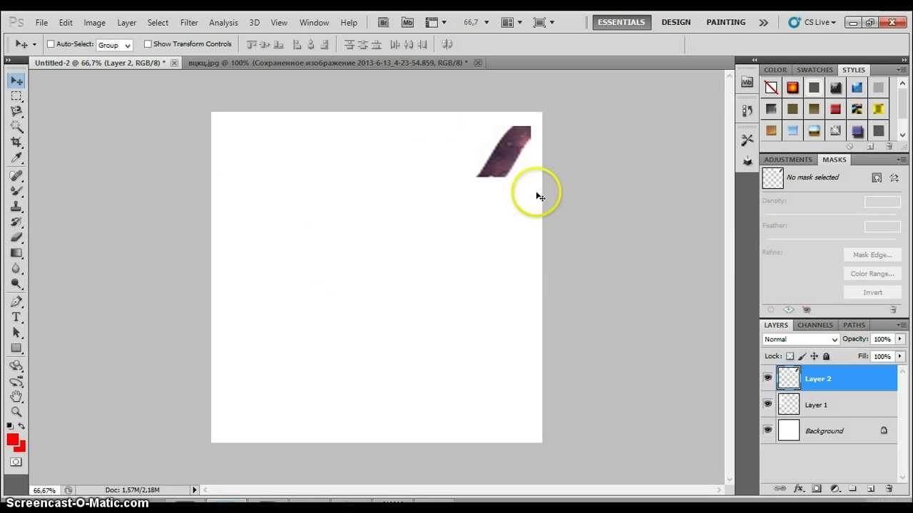Select the Move tool in toolbox
Image resolution: width=913 pixels, height=513 pixels.
click(x=16, y=81)
